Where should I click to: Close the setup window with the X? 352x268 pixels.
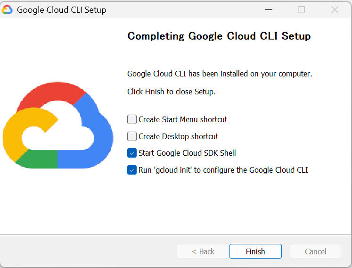335,10
